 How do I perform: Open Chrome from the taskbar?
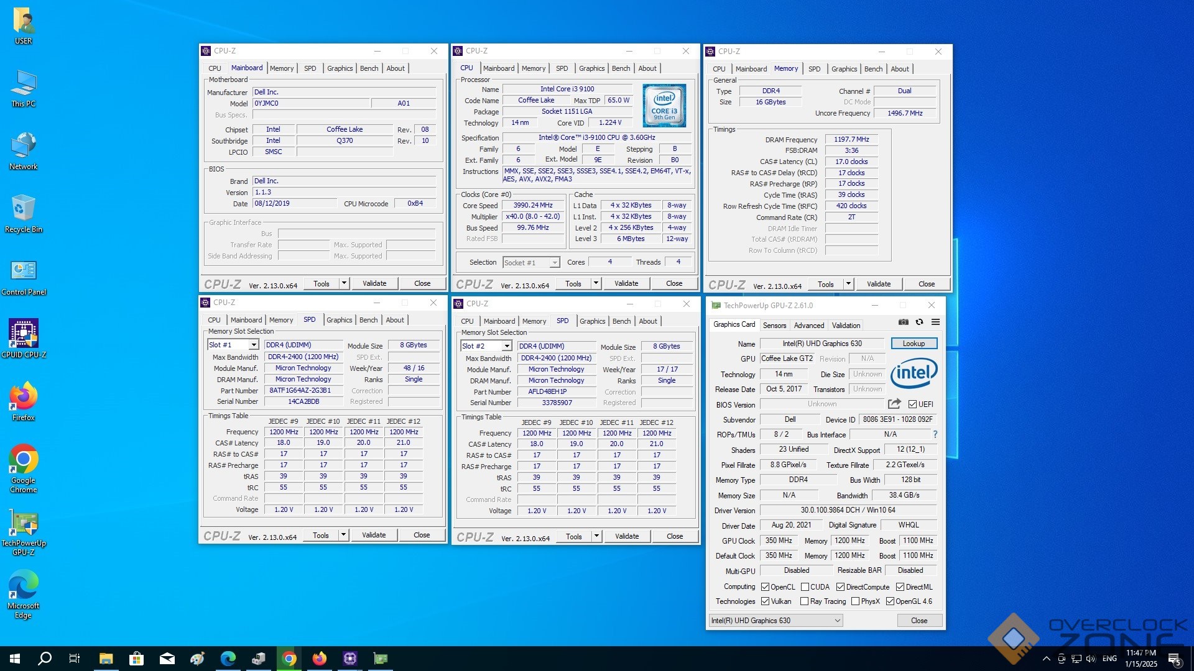[289, 659]
